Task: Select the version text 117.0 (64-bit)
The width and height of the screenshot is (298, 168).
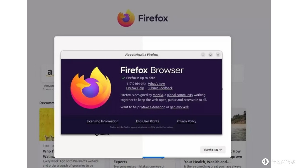Action: click(136, 84)
